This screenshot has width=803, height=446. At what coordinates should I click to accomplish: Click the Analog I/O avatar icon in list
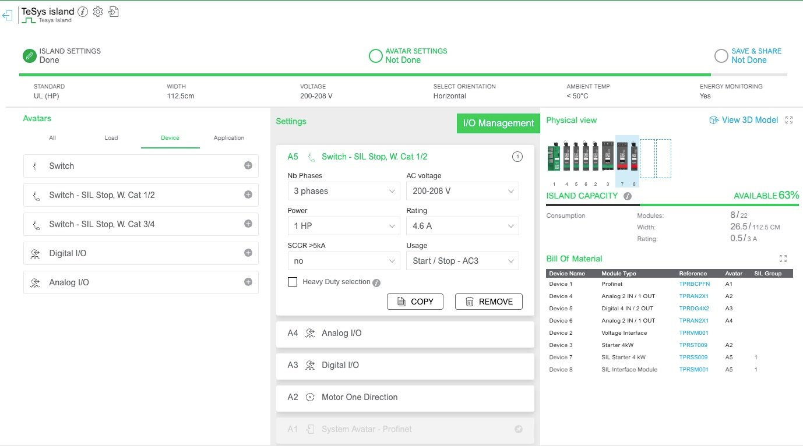tap(36, 282)
